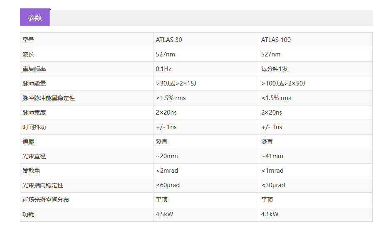The image size is (386, 230).
Task: Select the <30μrad pointing stability cell
Action: point(273,185)
